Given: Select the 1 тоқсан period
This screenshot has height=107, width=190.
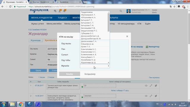Looking at the screenshot, I should 42,77.
